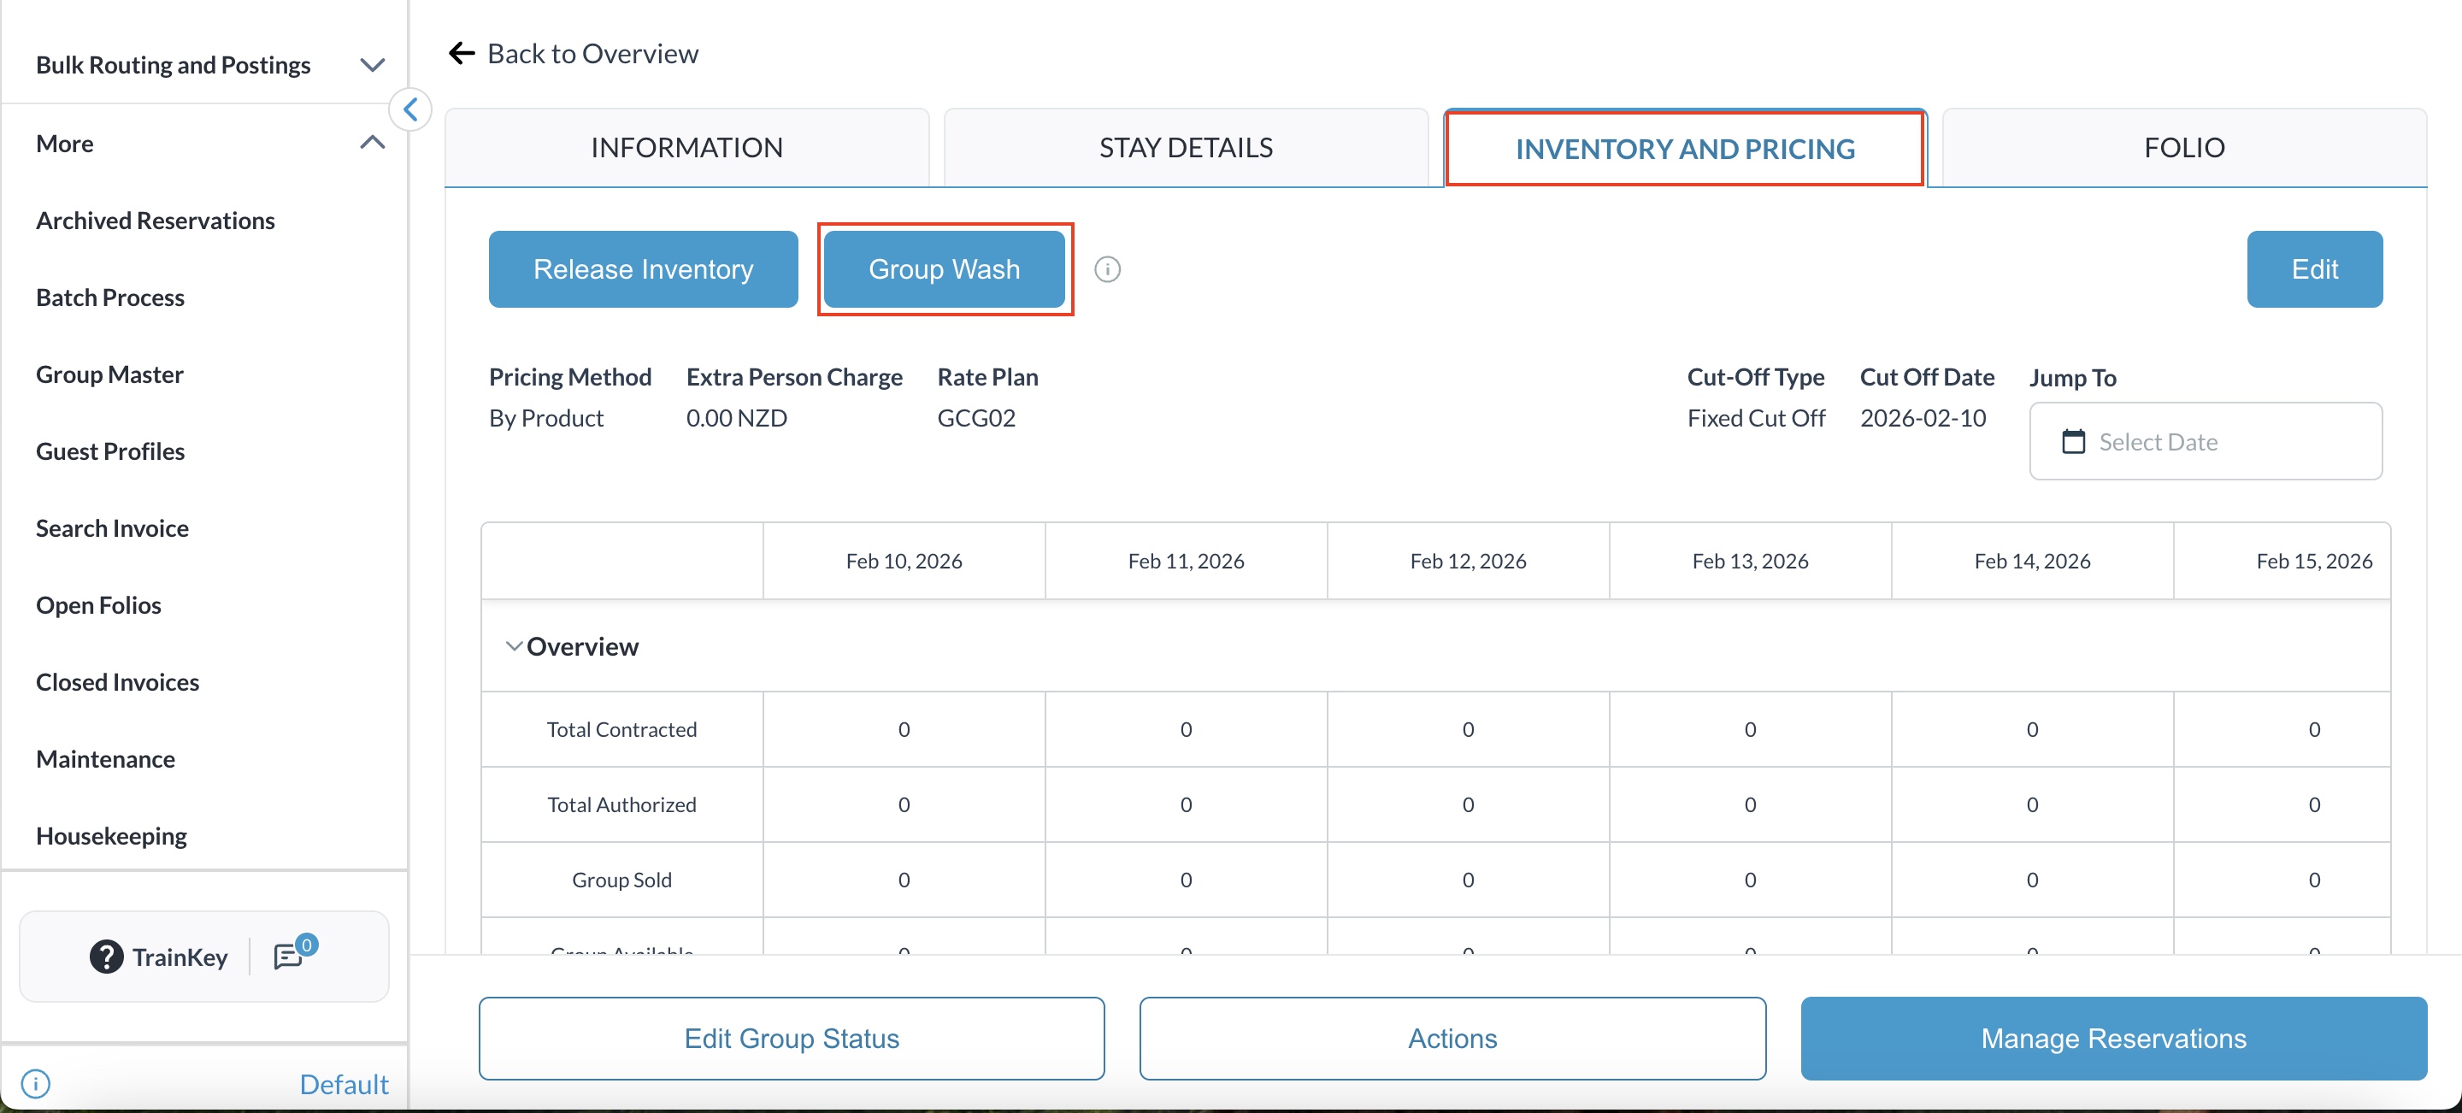Viewport: 2462px width, 1113px height.
Task: Click the Select Date input field
Action: click(x=2205, y=441)
